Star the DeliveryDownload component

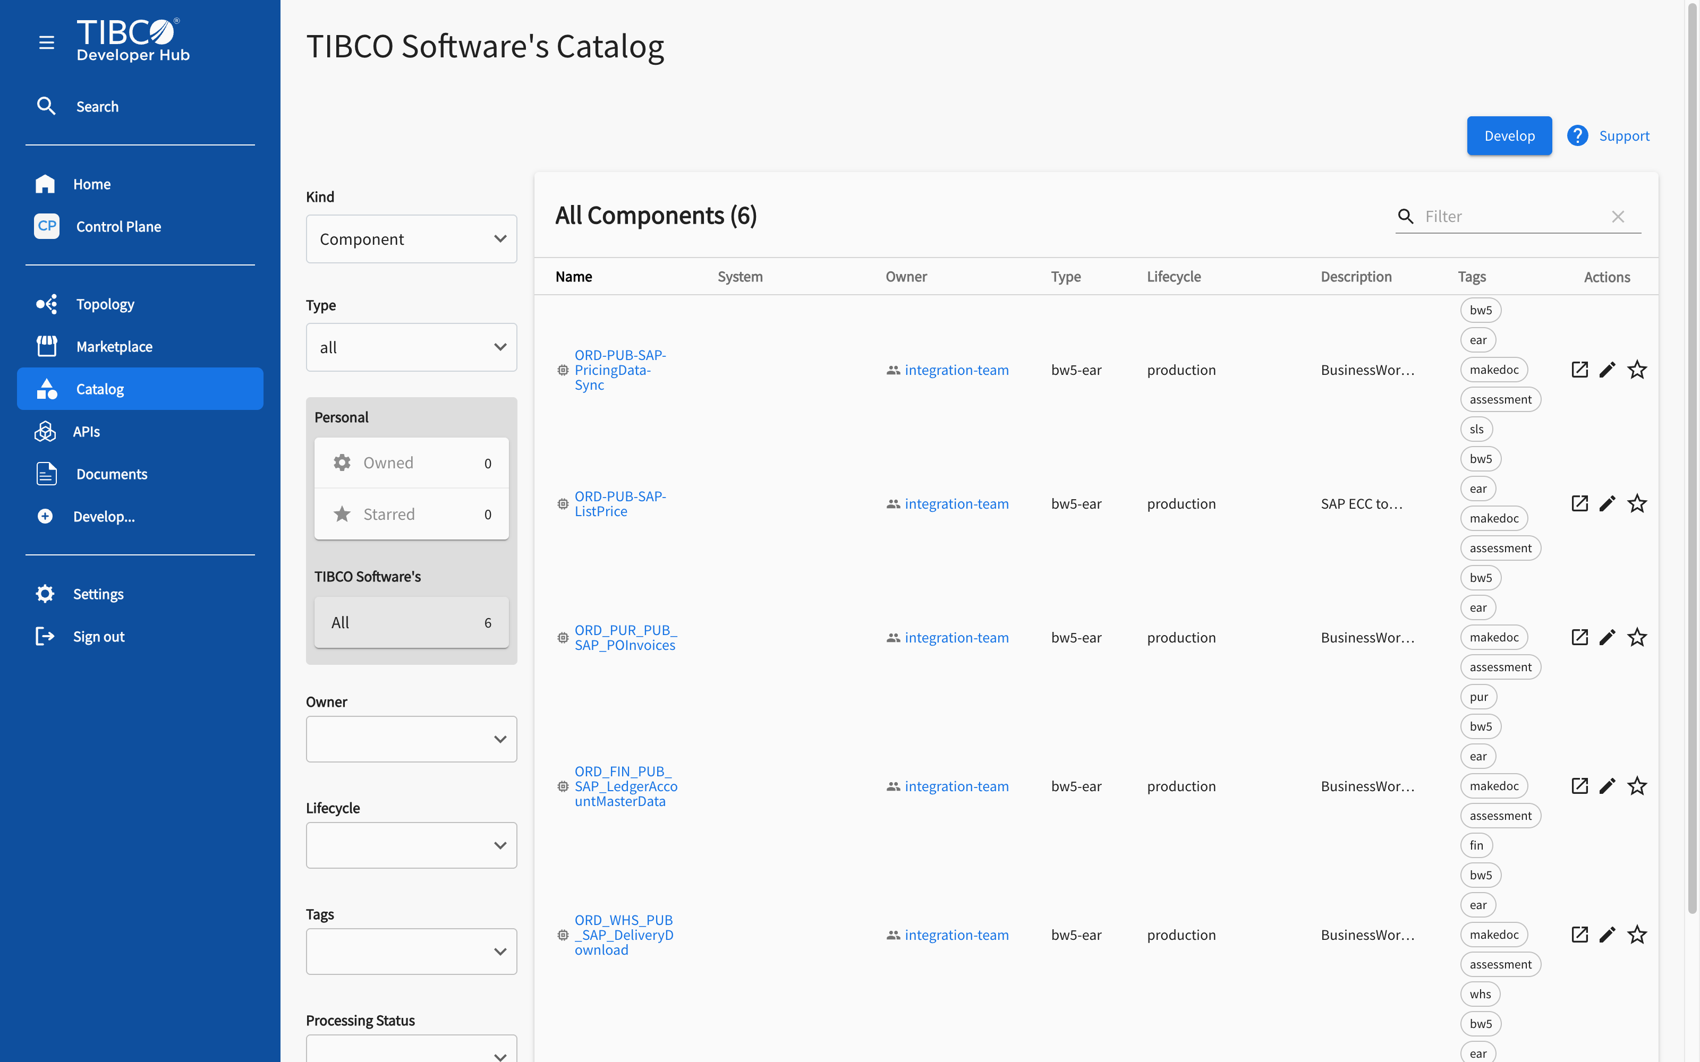coord(1637,935)
